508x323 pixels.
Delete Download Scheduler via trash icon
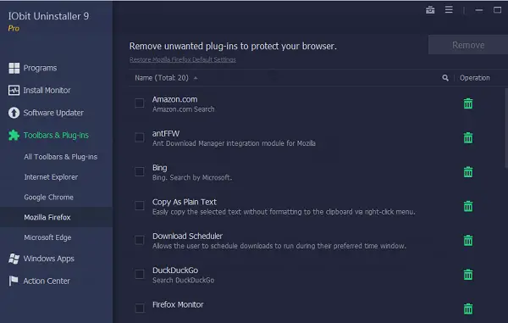468,240
